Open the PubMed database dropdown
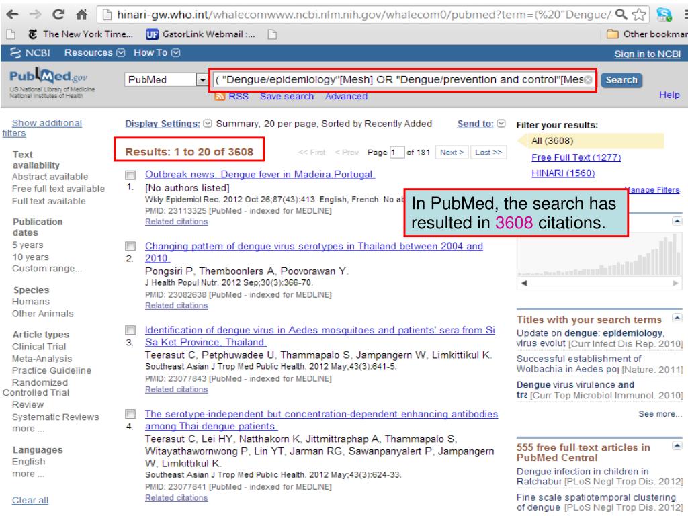 202,80
